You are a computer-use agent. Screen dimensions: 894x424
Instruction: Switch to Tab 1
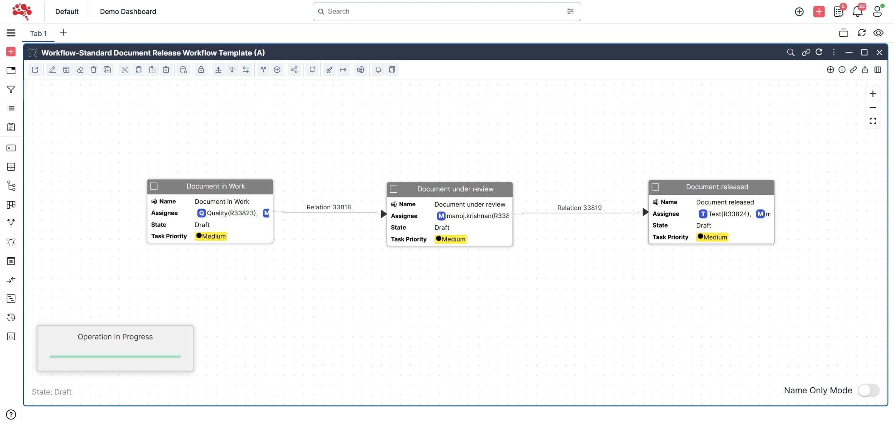click(x=38, y=34)
